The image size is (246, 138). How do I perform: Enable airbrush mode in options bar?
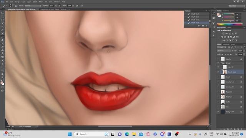tap(77, 6)
